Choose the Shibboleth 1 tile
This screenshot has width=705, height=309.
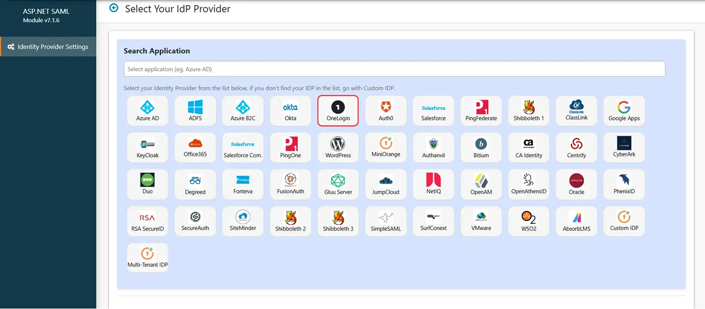pos(529,111)
